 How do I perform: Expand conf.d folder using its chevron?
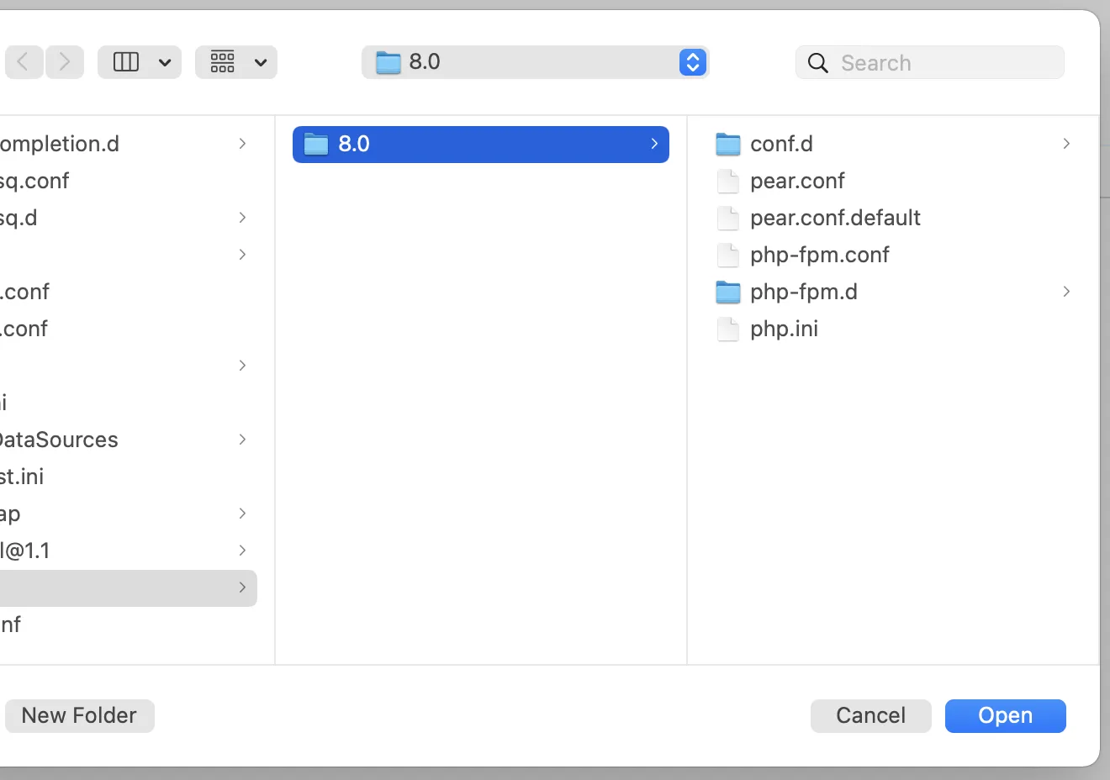tap(1066, 145)
